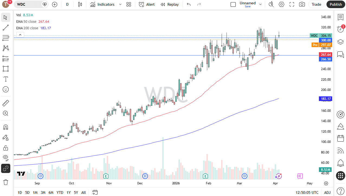
Task: Undo the last chart action
Action: 189,4
